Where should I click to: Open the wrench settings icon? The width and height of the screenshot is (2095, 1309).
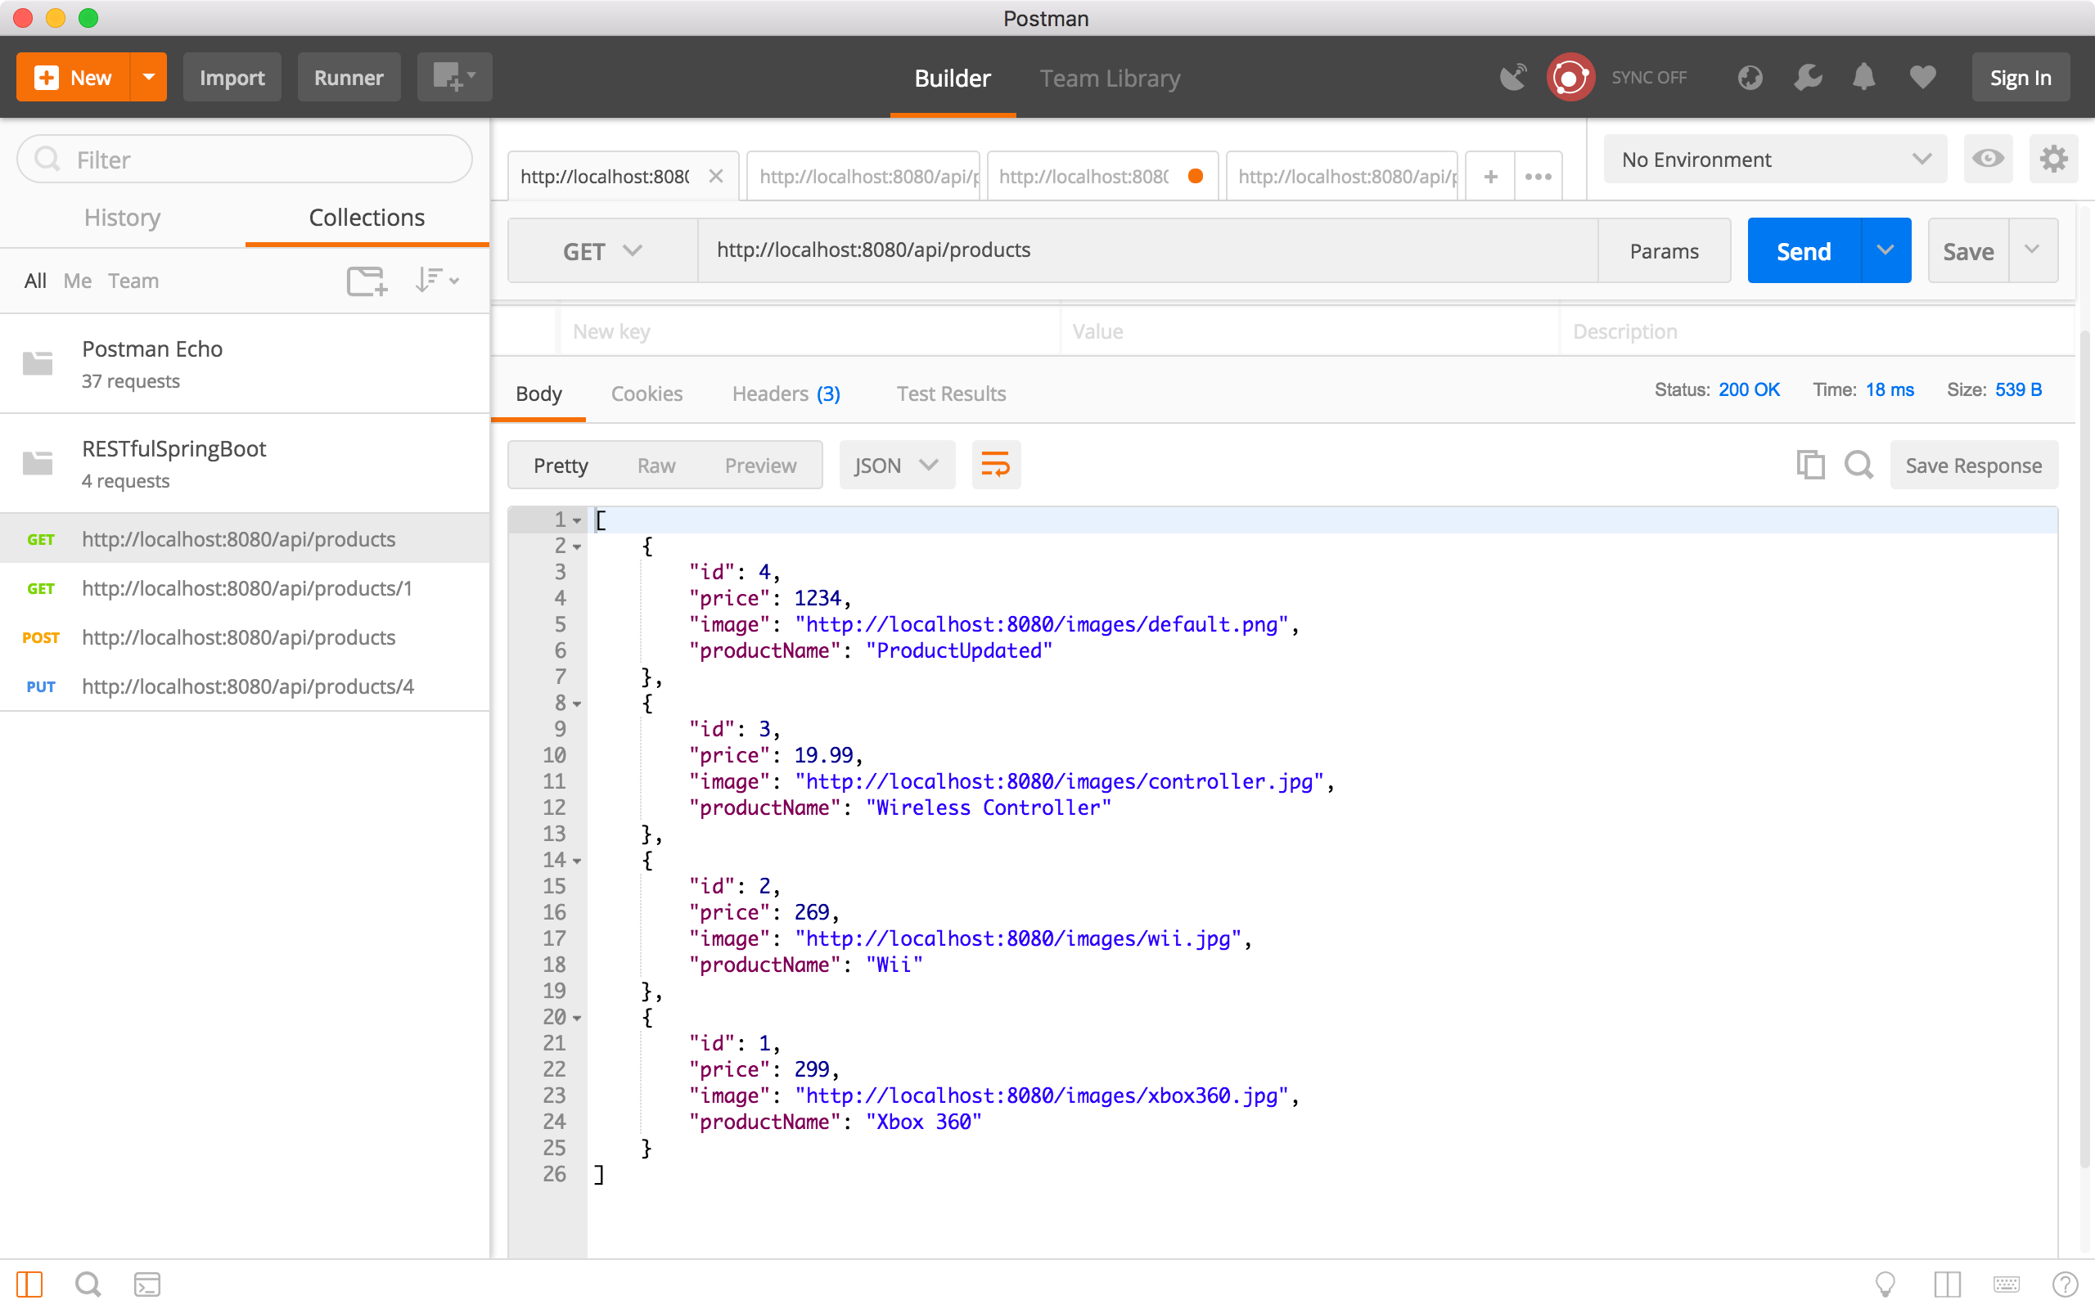point(1808,77)
